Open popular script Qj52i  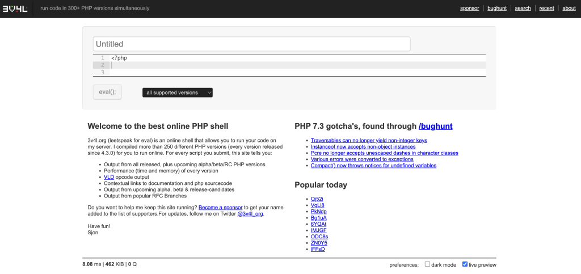pos(317,199)
